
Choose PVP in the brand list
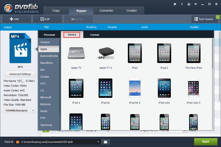pyautogui.click(x=49, y=118)
